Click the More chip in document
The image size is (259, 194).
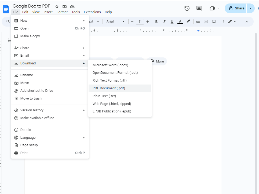pyautogui.click(x=157, y=61)
